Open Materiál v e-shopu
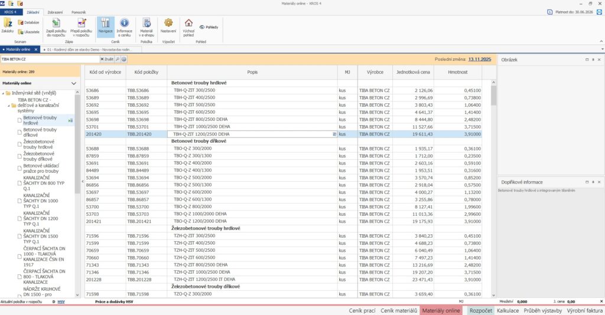This screenshot has height=315, width=605. point(147,24)
